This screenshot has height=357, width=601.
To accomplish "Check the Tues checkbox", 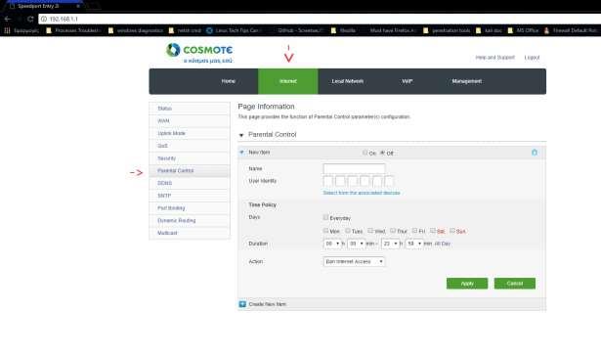I will point(348,231).
